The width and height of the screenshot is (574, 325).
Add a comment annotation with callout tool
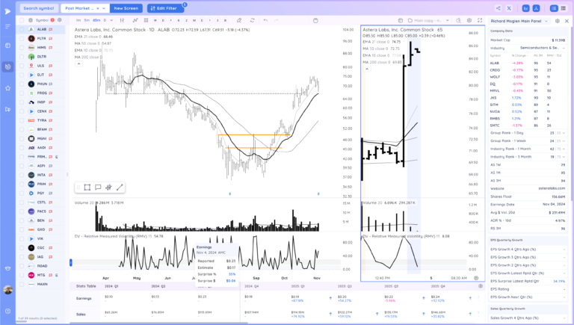click(98, 187)
